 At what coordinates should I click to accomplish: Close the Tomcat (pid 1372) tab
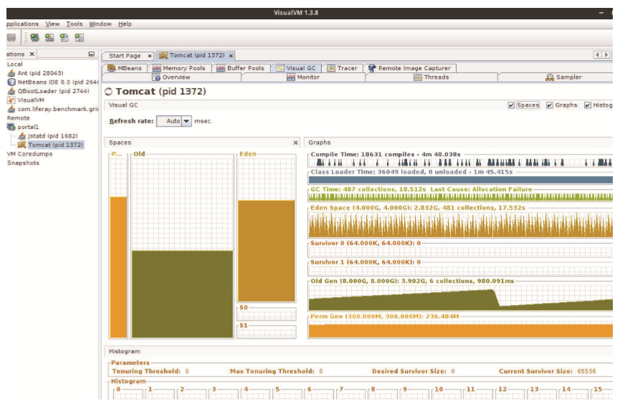pyautogui.click(x=231, y=56)
